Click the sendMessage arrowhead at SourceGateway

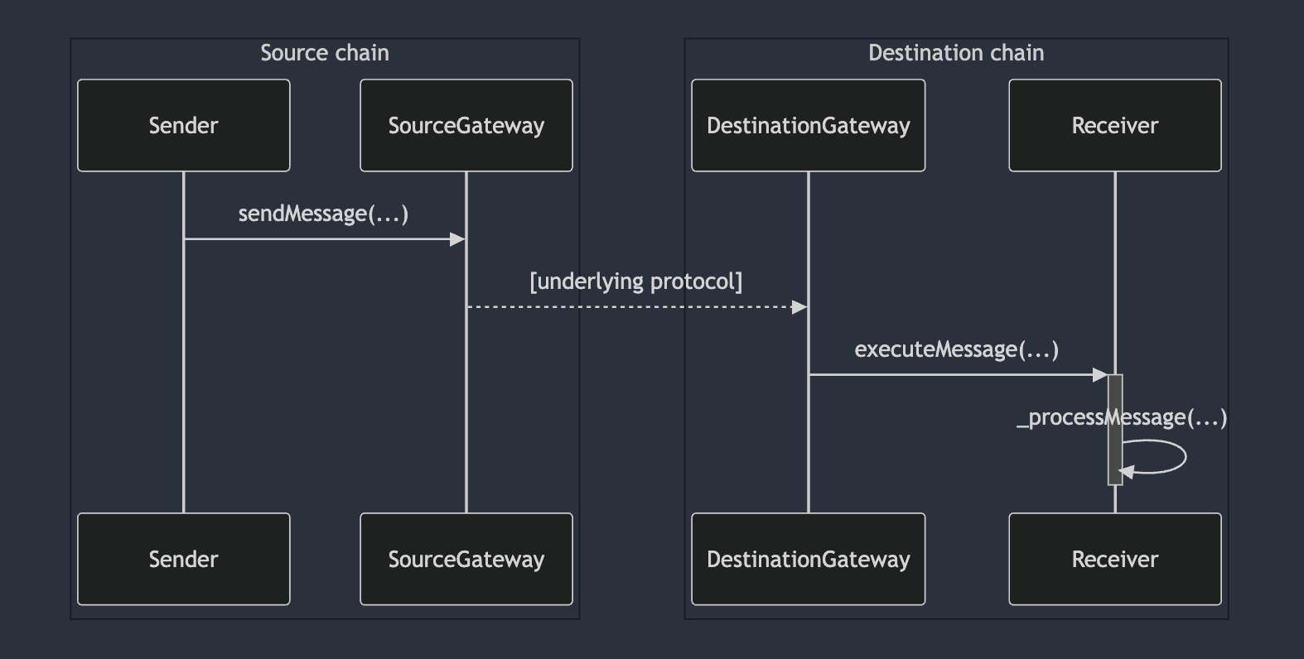457,239
